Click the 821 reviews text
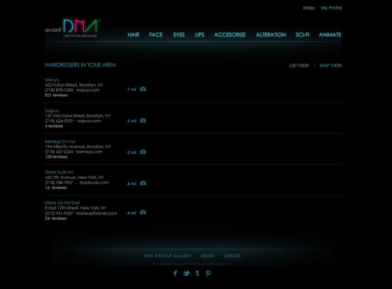This screenshot has height=289, width=392. click(x=56, y=95)
